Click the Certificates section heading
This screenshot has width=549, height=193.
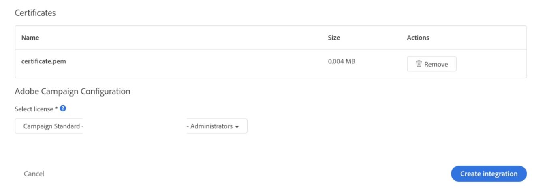tap(35, 13)
